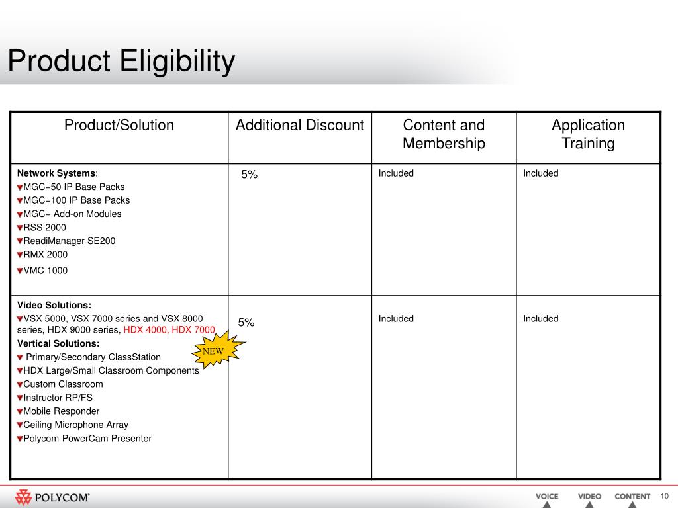Click the 5% discount in Video Solutions row
678x508 pixels.
246,323
